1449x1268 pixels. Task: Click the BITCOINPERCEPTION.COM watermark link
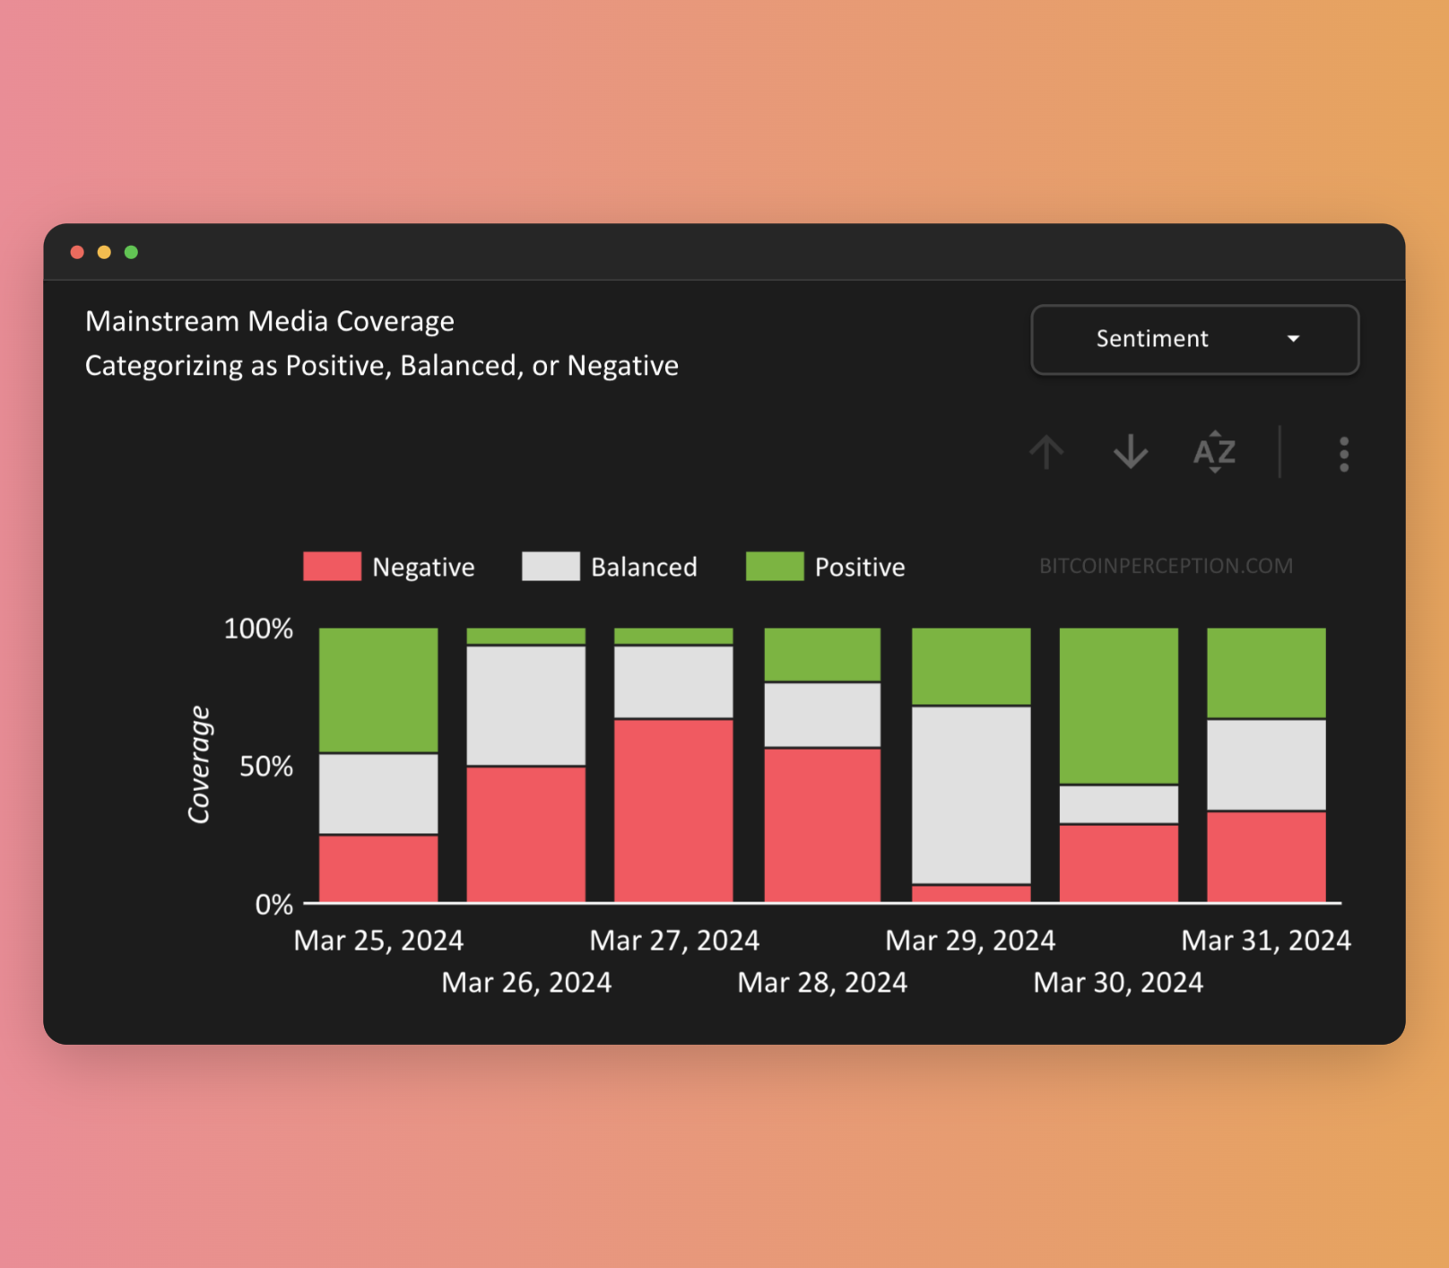[1166, 566]
